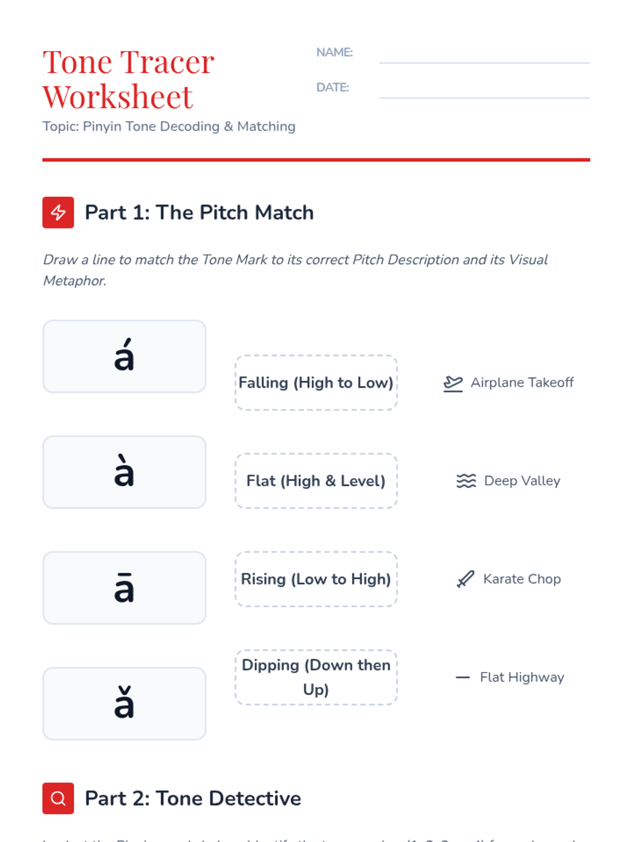Viewport: 632px width, 842px height.
Task: Click the à tone mark card
Action: 124,472
